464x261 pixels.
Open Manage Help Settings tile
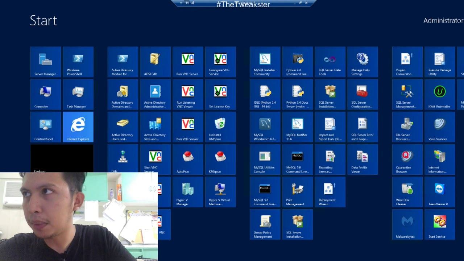[x=362, y=62]
